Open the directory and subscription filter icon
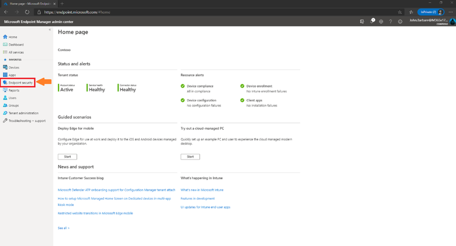This screenshot has width=456, height=246. tap(362, 21)
